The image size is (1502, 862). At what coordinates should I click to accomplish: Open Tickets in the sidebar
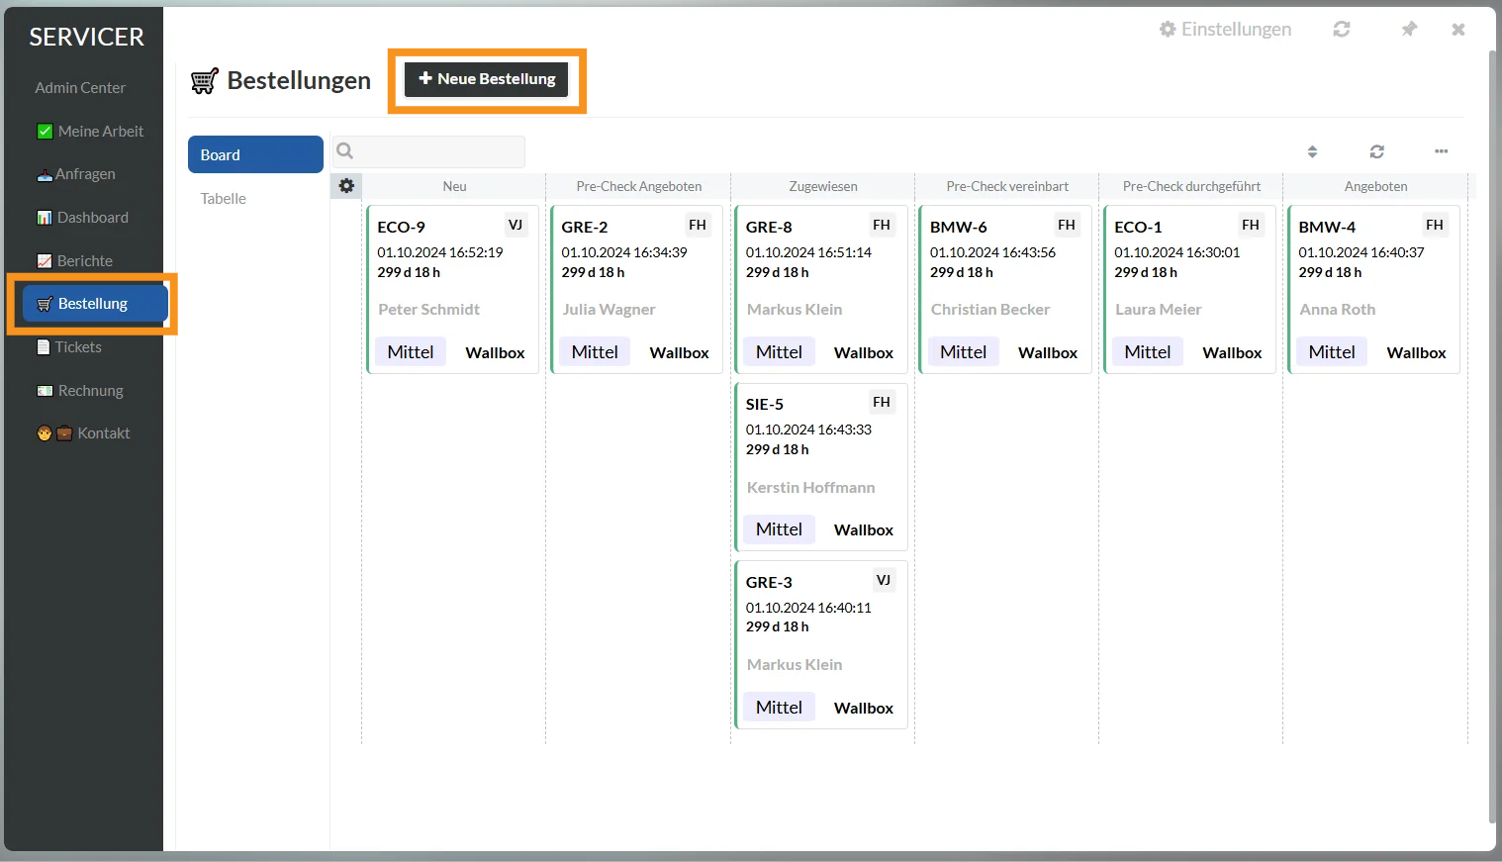(x=69, y=347)
